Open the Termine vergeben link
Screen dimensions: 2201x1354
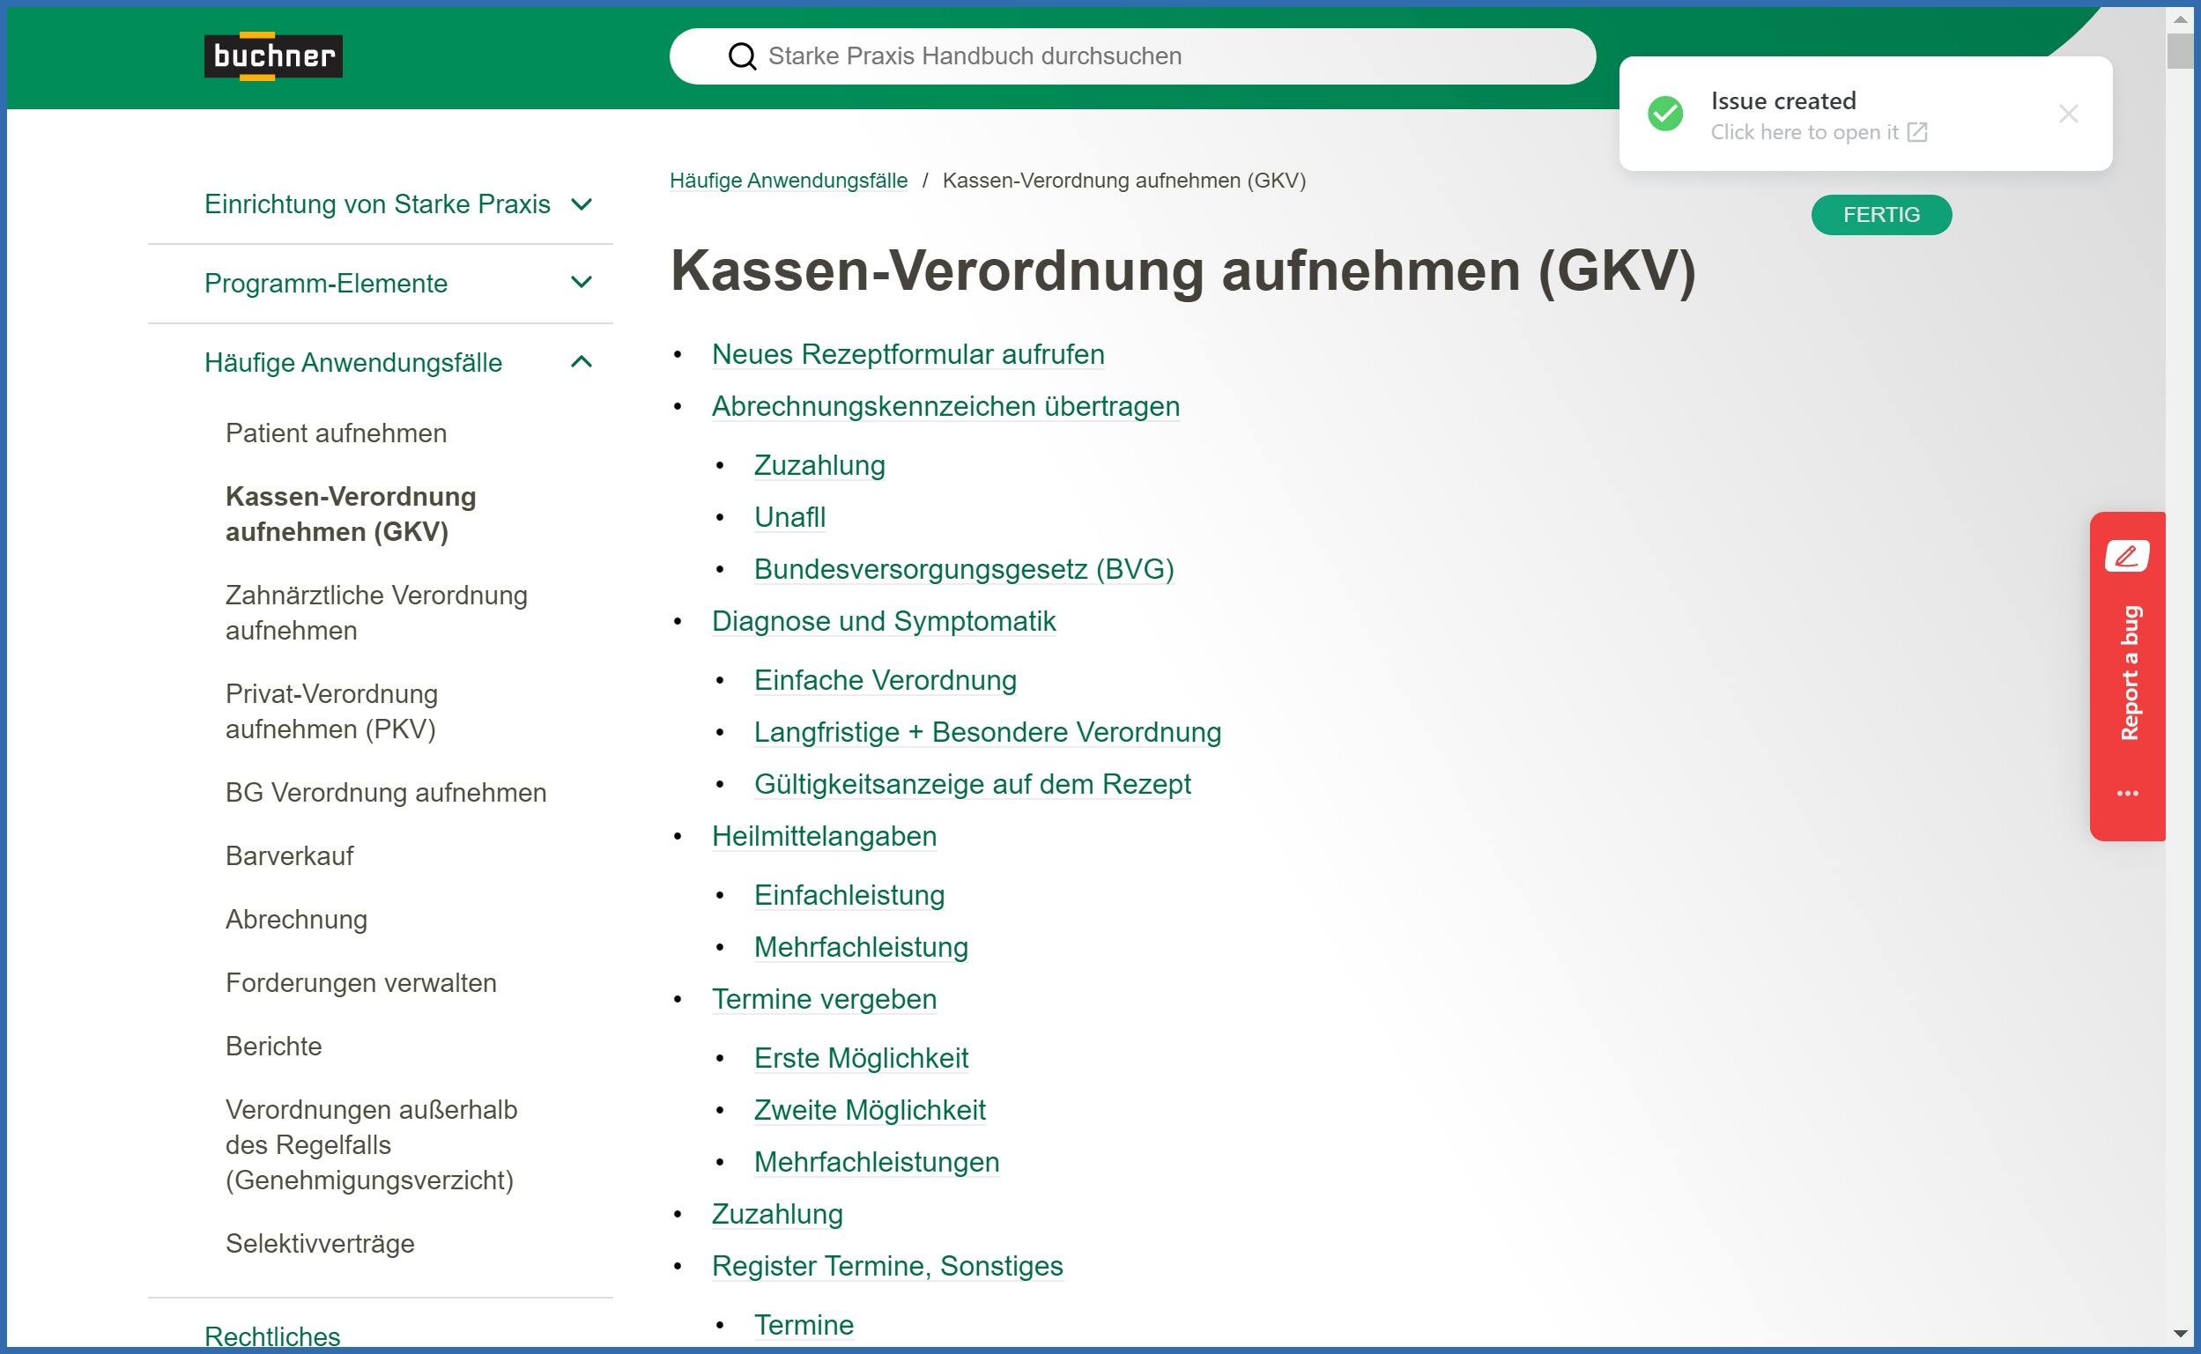[824, 998]
